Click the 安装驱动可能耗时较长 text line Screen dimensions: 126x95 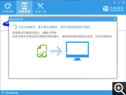click(x=34, y=33)
